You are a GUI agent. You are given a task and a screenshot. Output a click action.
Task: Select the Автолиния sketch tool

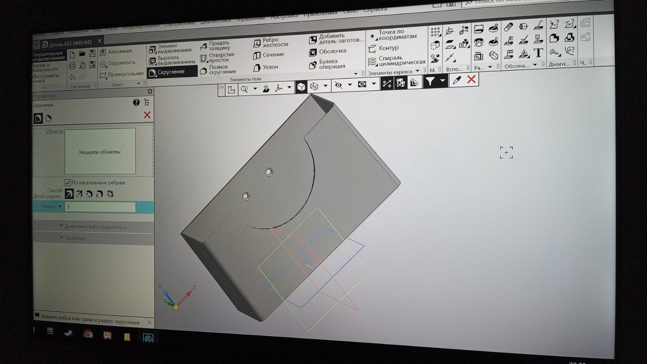point(116,52)
